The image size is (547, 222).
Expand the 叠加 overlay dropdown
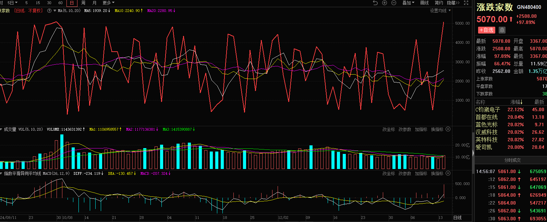(x=408, y=3)
